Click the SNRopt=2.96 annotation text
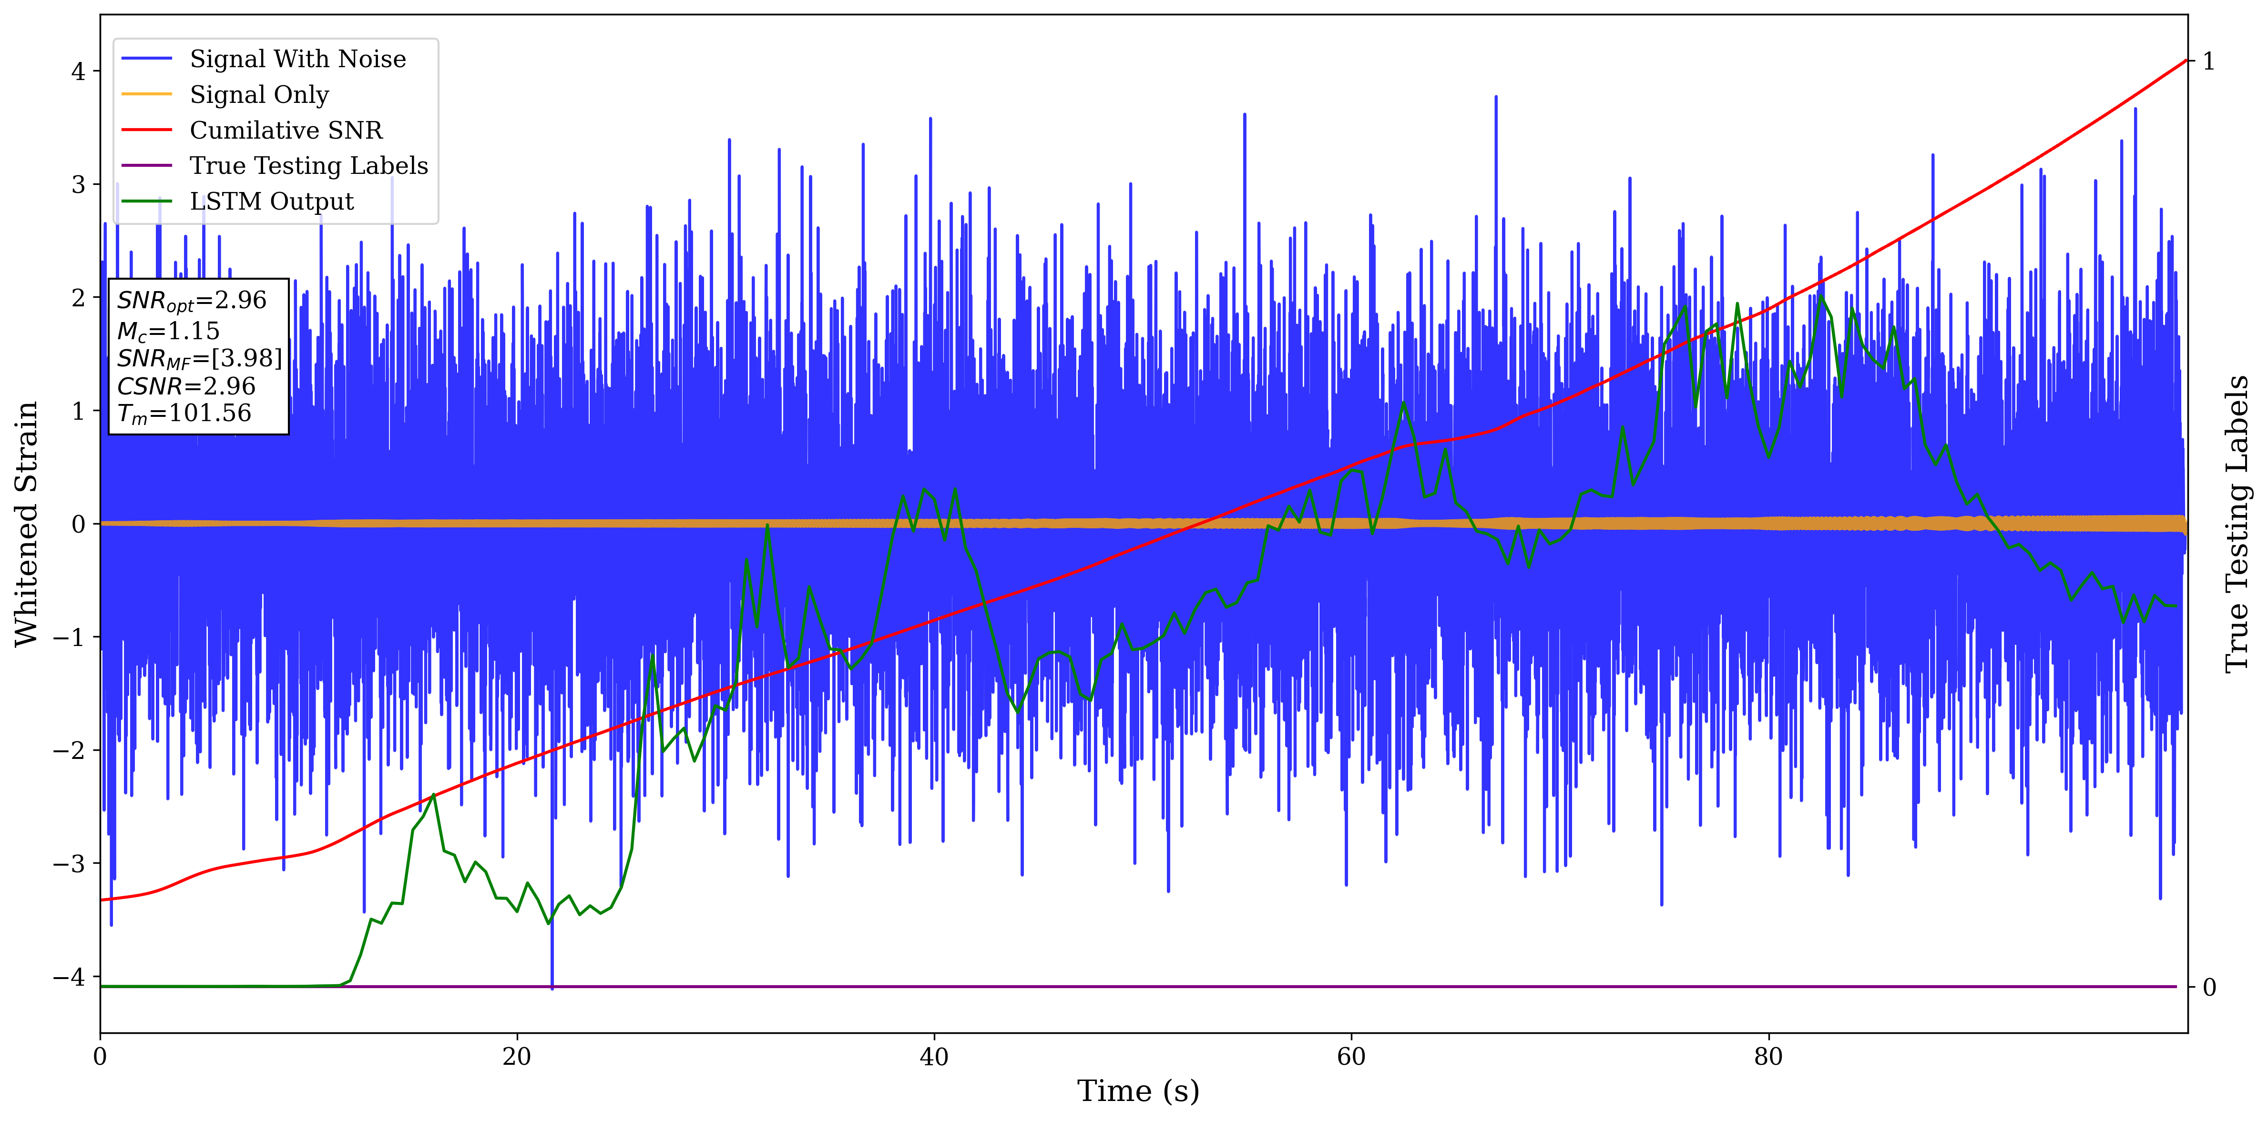 click(x=191, y=301)
